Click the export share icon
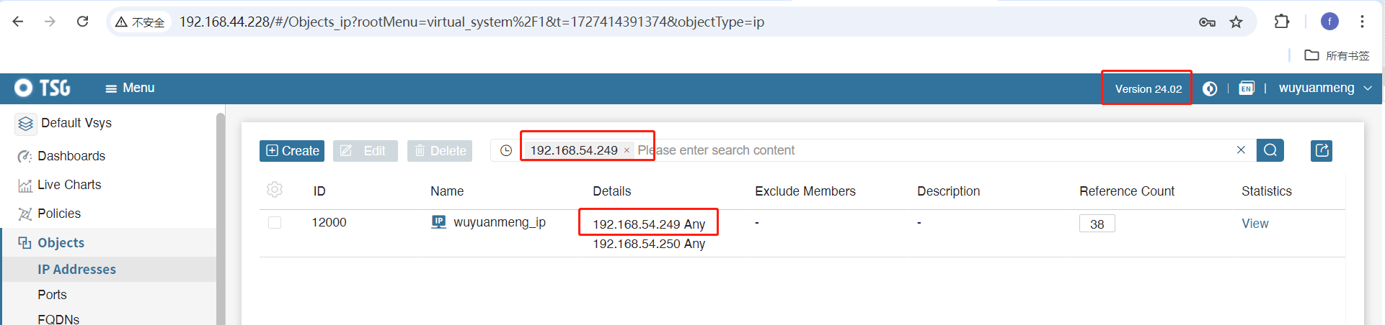 click(x=1321, y=150)
